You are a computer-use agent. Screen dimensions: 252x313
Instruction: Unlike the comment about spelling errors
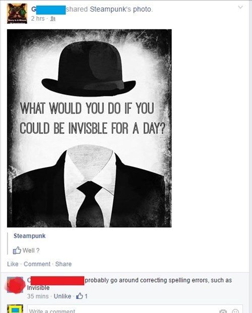(62, 296)
